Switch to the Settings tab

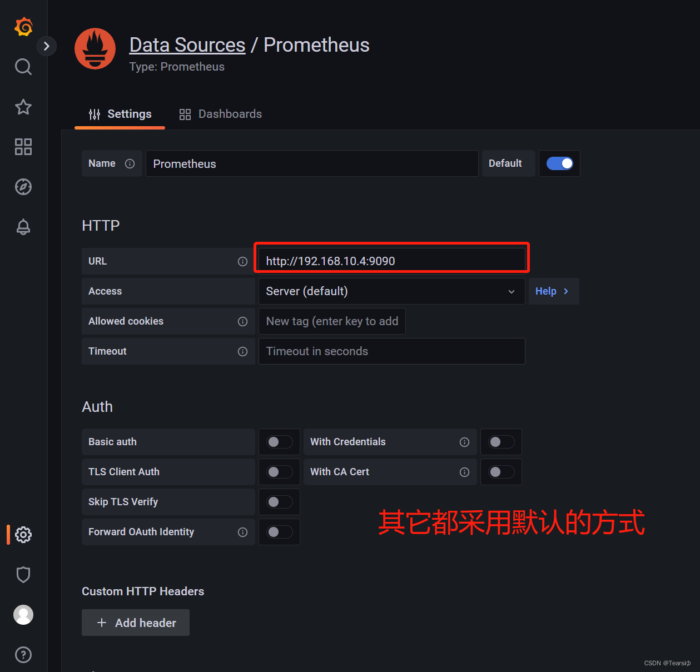coord(120,114)
